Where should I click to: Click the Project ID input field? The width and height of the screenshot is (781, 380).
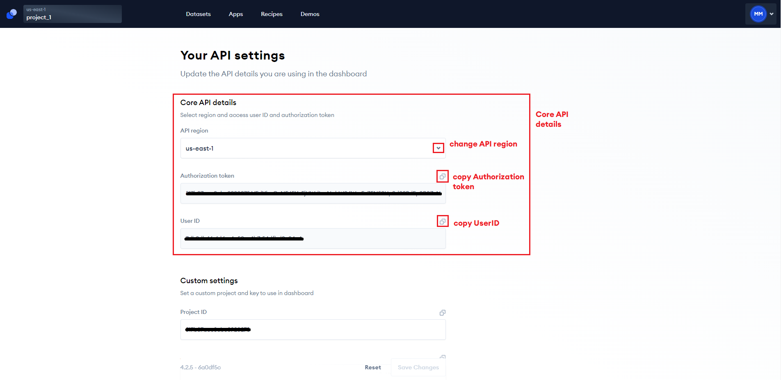(x=313, y=330)
